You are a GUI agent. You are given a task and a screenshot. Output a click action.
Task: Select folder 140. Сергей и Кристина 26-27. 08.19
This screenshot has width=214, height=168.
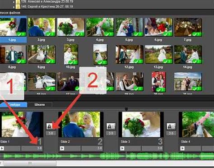point(47,7)
